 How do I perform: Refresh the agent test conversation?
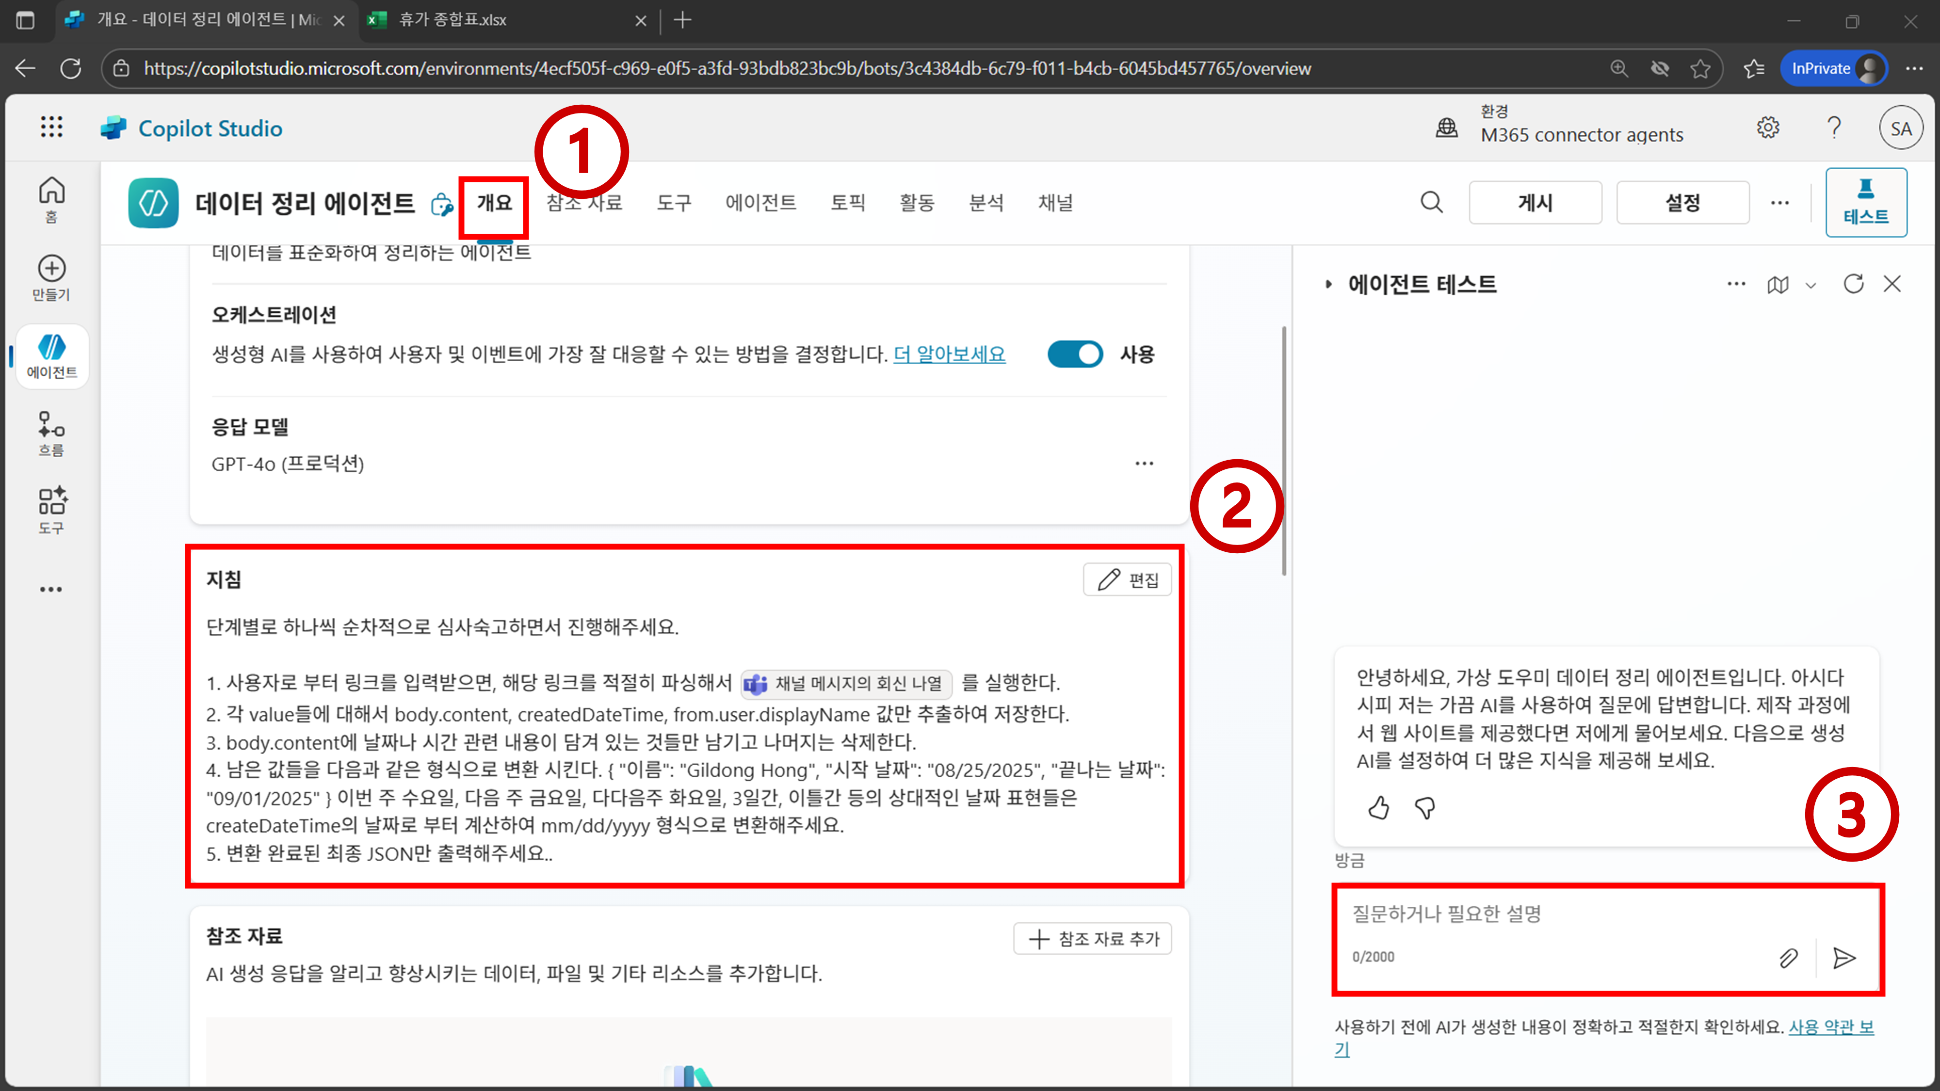coord(1853,284)
